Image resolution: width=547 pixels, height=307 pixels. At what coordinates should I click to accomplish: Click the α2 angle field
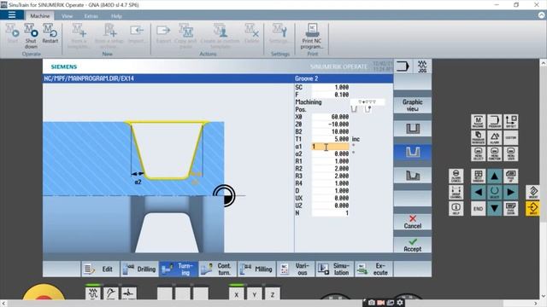[x=331, y=153]
